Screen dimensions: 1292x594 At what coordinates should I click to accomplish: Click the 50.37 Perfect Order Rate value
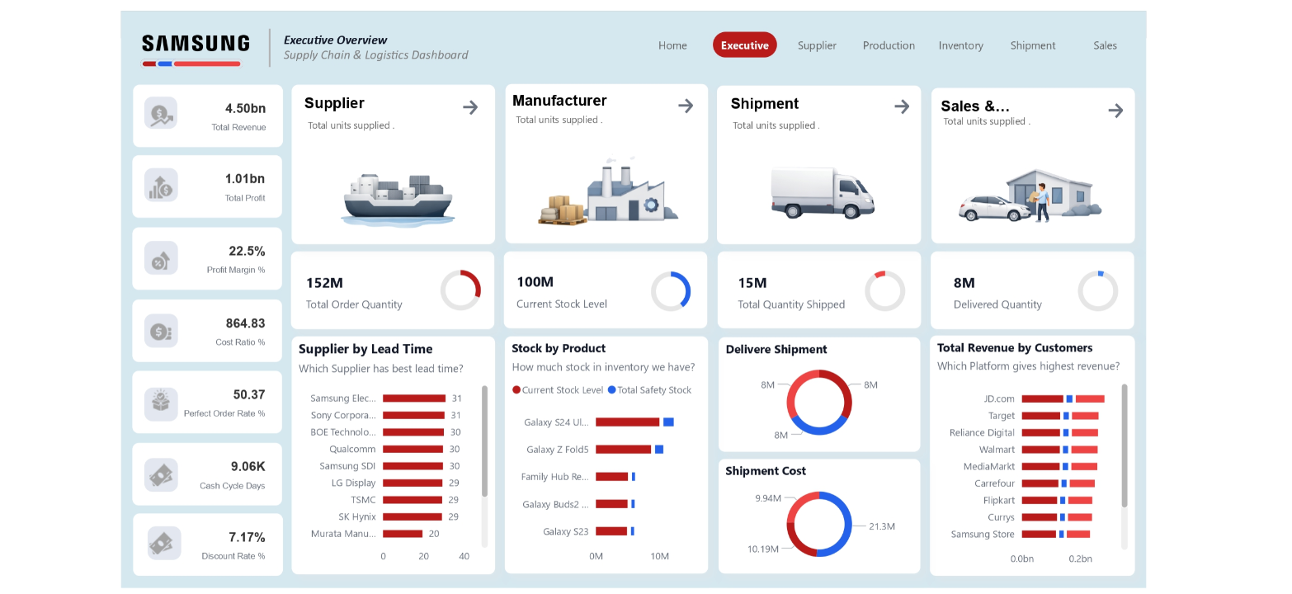(x=249, y=394)
